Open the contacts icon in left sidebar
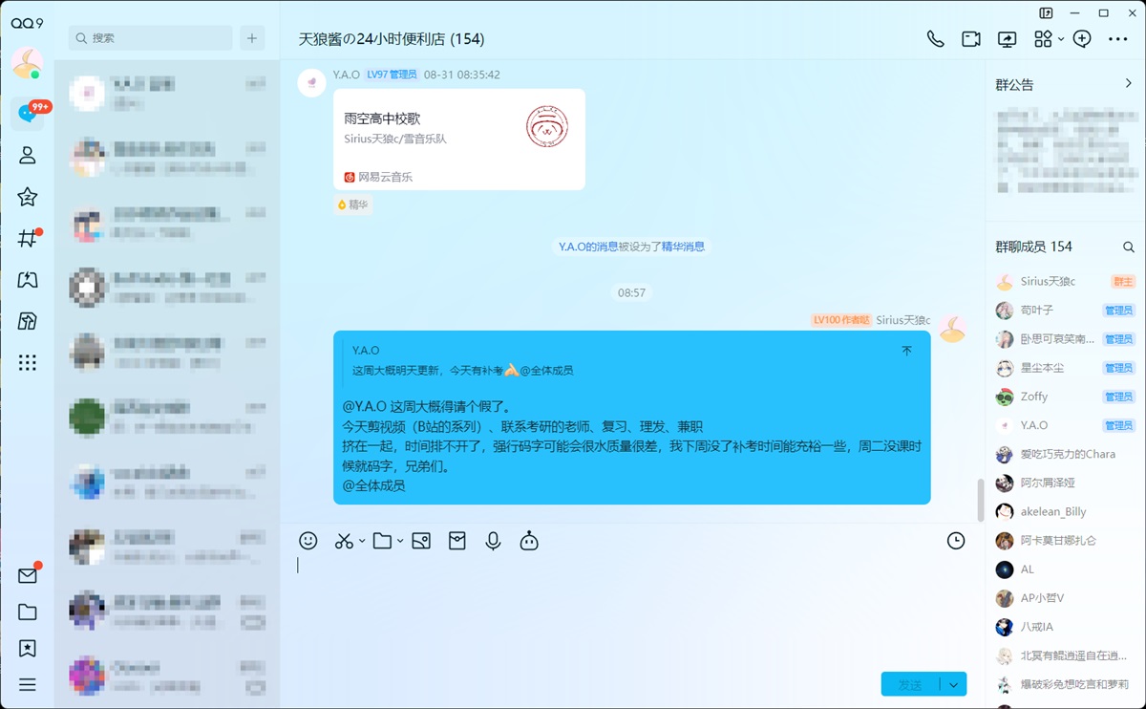The height and width of the screenshot is (709, 1146). 28,156
